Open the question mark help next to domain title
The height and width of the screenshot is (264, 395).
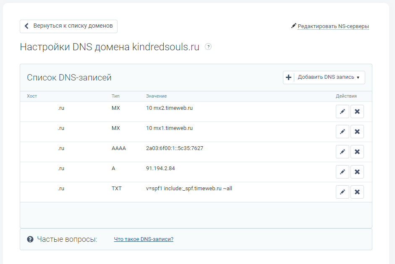click(x=208, y=47)
